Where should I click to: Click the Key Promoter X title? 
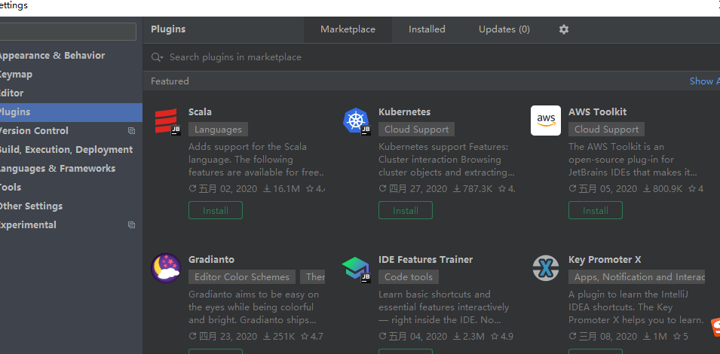(605, 260)
